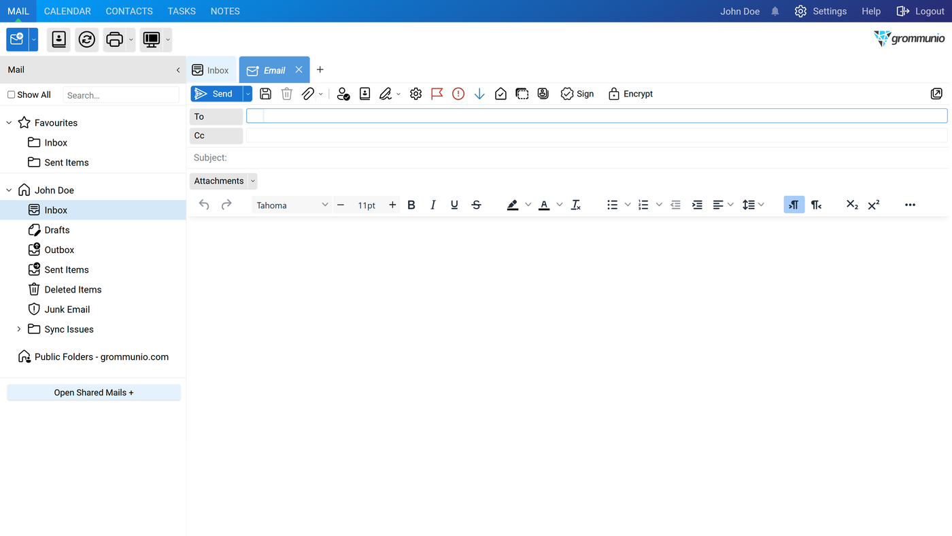Open message options via the gear icon in the compose toolbar
Screen dimensions: 952x536
click(x=416, y=94)
